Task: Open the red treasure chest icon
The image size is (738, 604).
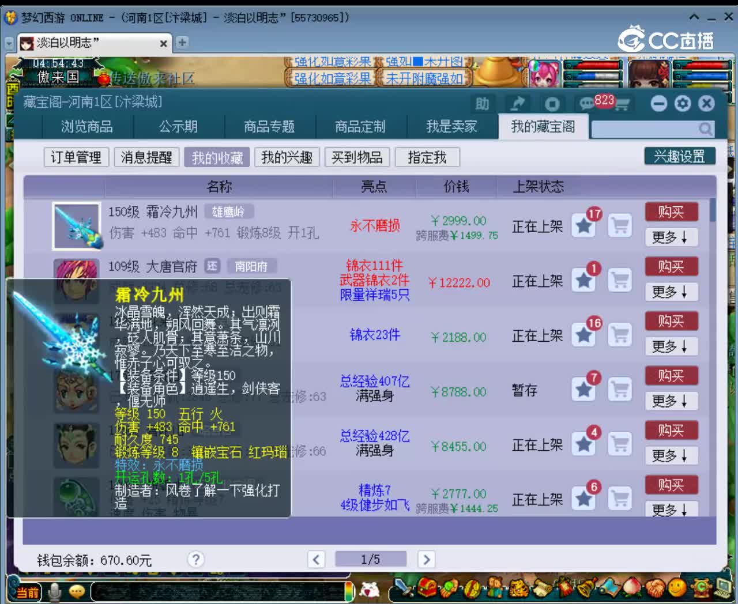Action: pyautogui.click(x=427, y=587)
